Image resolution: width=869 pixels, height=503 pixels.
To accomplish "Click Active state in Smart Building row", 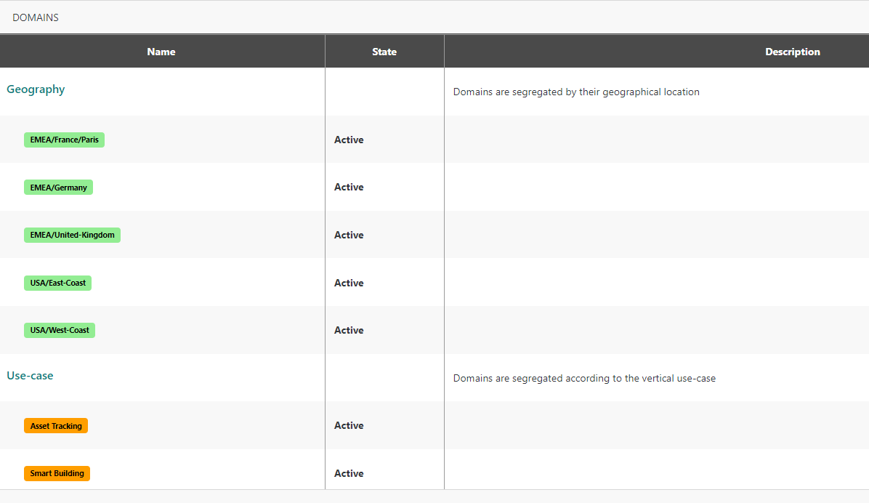I will (x=349, y=473).
